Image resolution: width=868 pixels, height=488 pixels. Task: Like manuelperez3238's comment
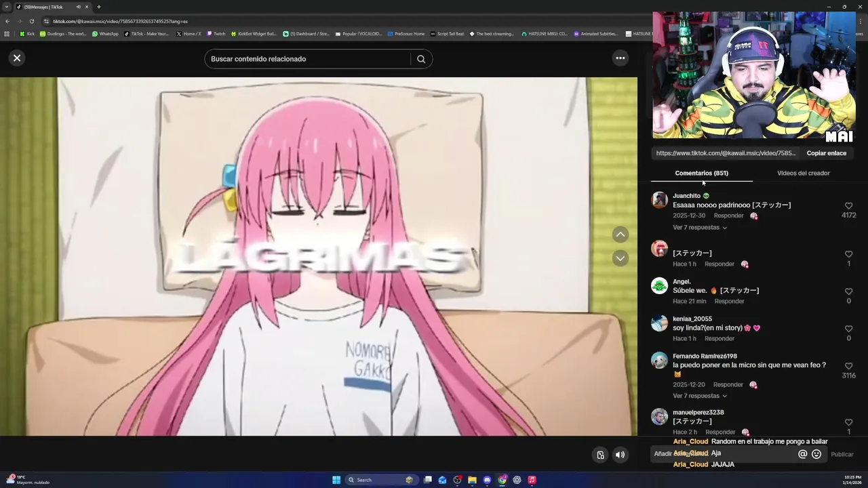pos(848,422)
